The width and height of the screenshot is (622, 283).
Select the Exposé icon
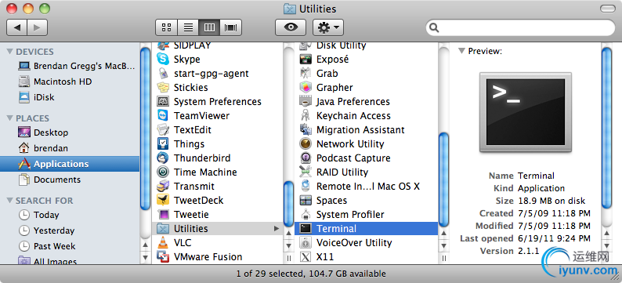click(x=306, y=59)
